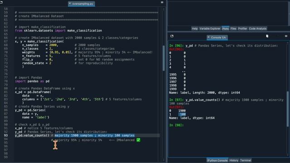Close the Console 1/A tab
Image resolution: width=290 pixels, height=163 pixels.
click(x=208, y=37)
